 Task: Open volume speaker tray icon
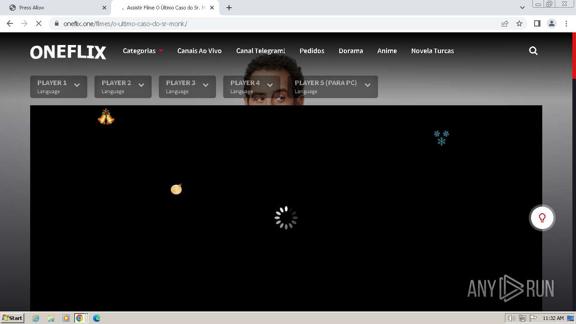(511, 318)
